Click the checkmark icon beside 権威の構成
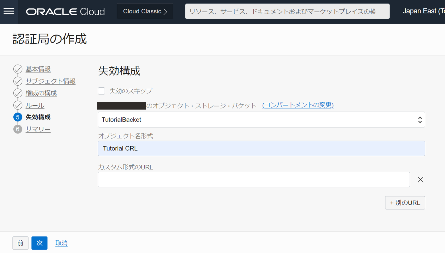 18,93
